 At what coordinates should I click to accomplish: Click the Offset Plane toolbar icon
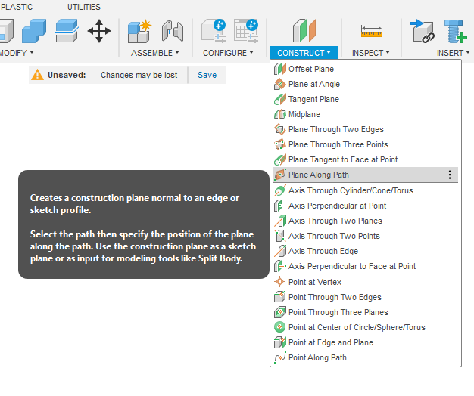tap(304, 31)
